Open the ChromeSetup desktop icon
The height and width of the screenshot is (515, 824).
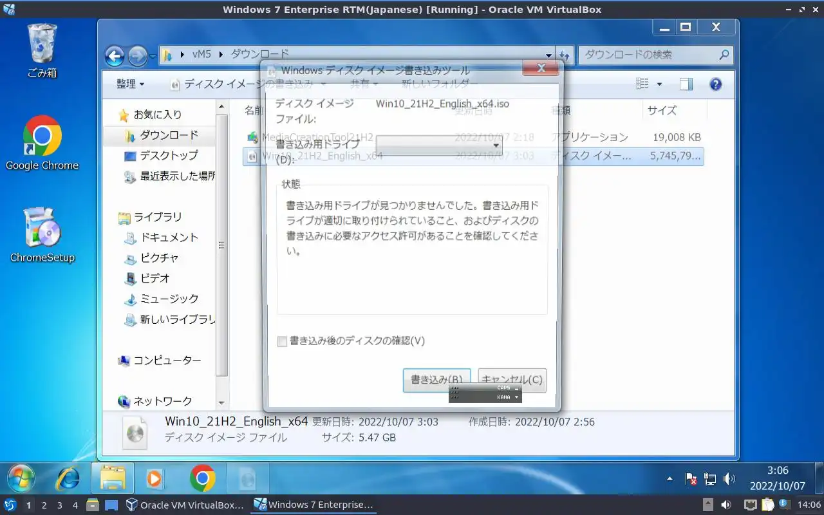point(42,235)
